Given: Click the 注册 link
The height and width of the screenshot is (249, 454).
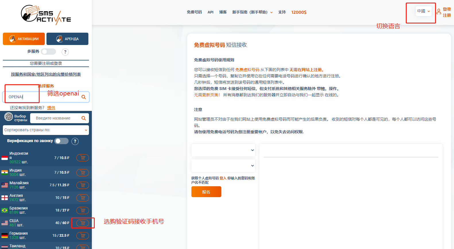Looking at the screenshot, I should click(447, 15).
